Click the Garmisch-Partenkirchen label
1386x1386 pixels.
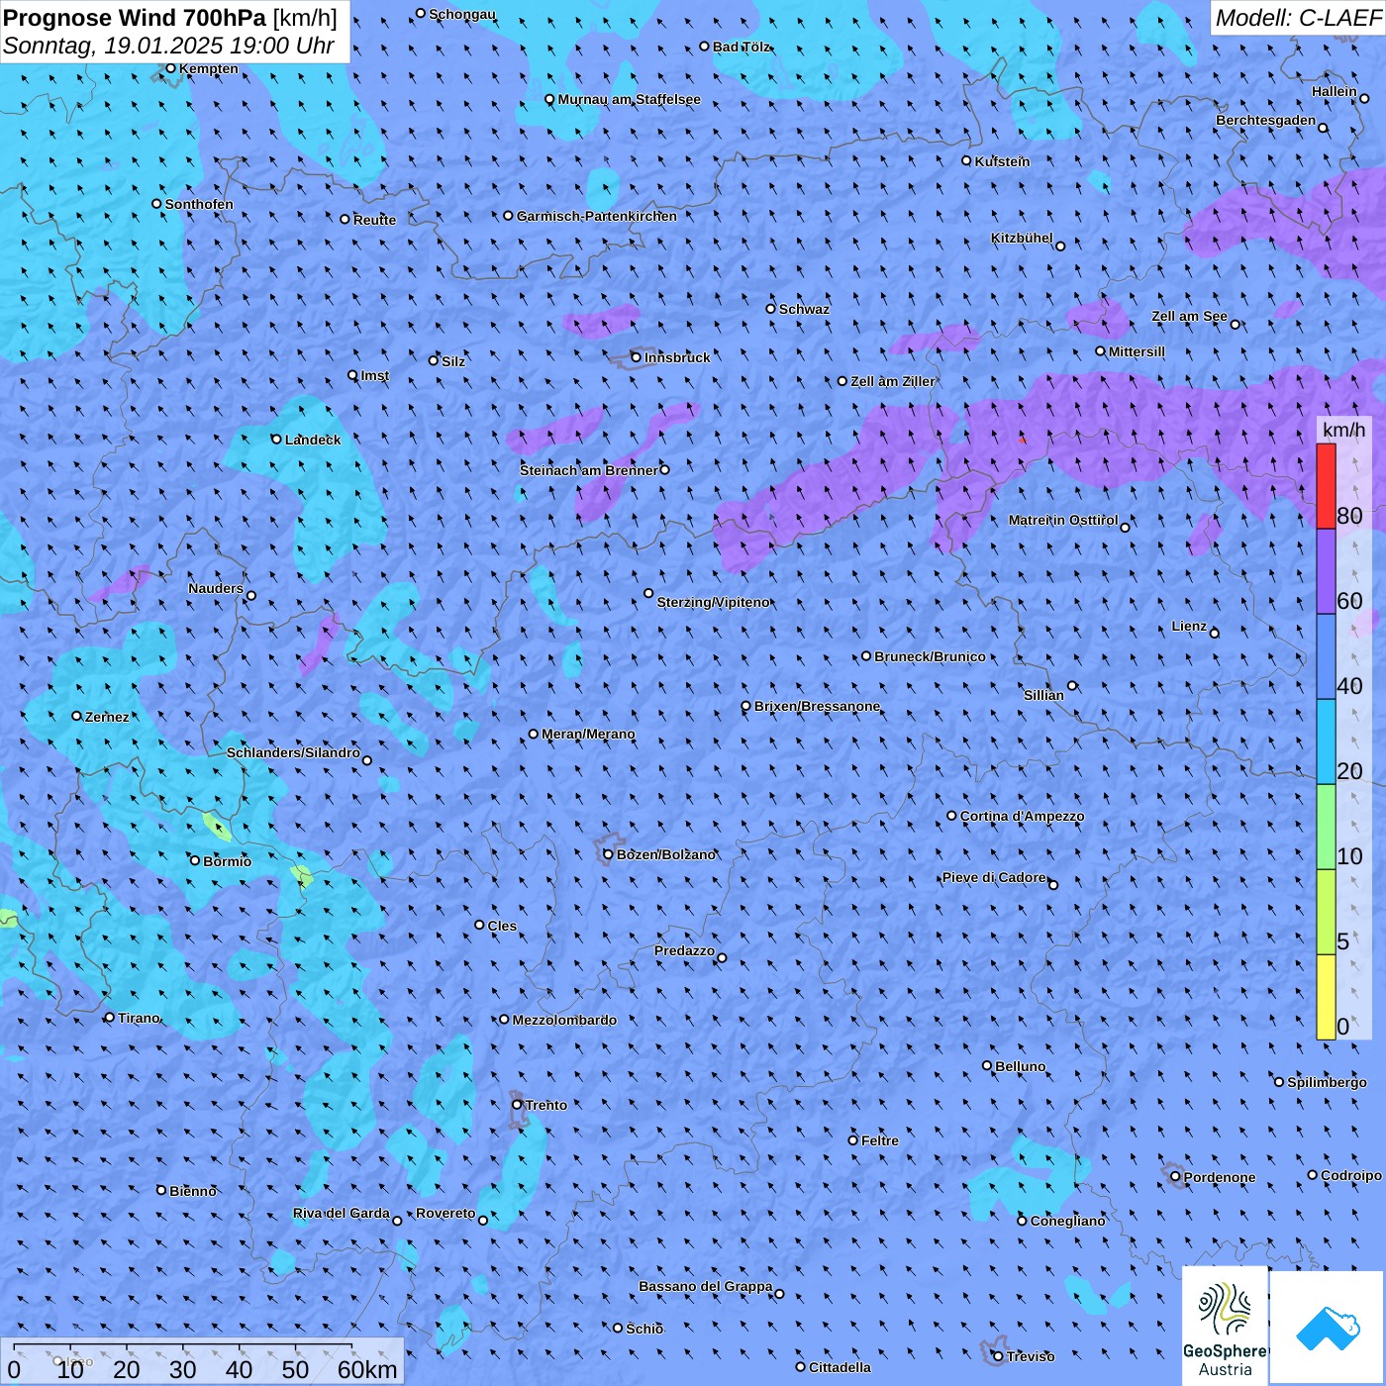pos(597,216)
